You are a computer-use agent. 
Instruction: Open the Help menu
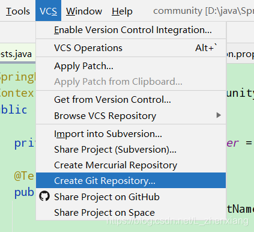pyautogui.click(x=122, y=11)
